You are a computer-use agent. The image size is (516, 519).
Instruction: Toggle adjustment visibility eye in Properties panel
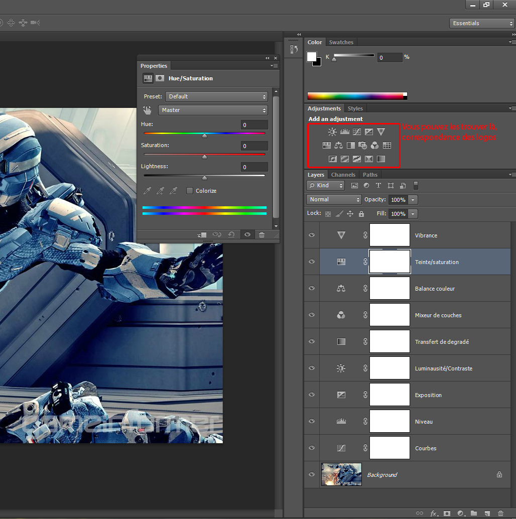(x=247, y=235)
